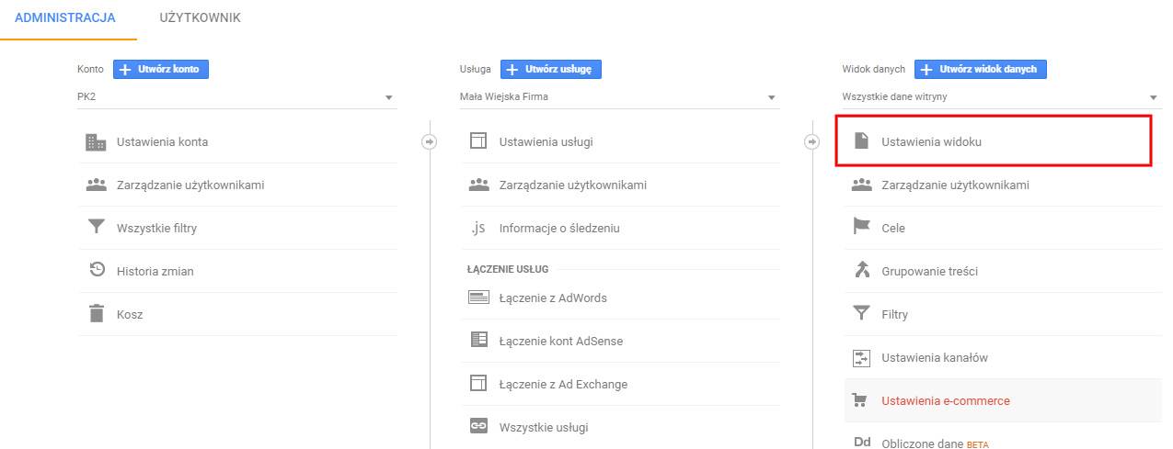Screen dimensions: 1173x449
Task: Open Łączenie z AdWords
Action: pos(552,297)
